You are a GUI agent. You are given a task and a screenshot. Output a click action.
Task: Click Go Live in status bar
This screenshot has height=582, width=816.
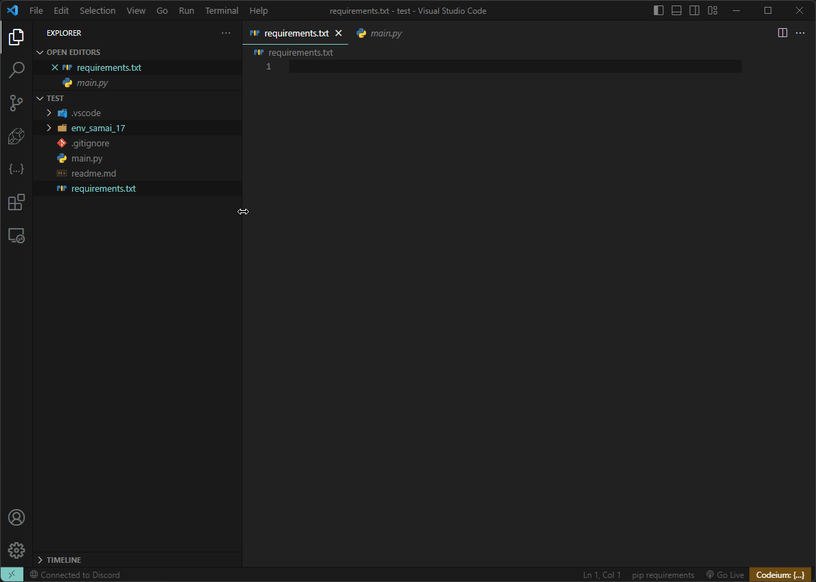pos(725,575)
